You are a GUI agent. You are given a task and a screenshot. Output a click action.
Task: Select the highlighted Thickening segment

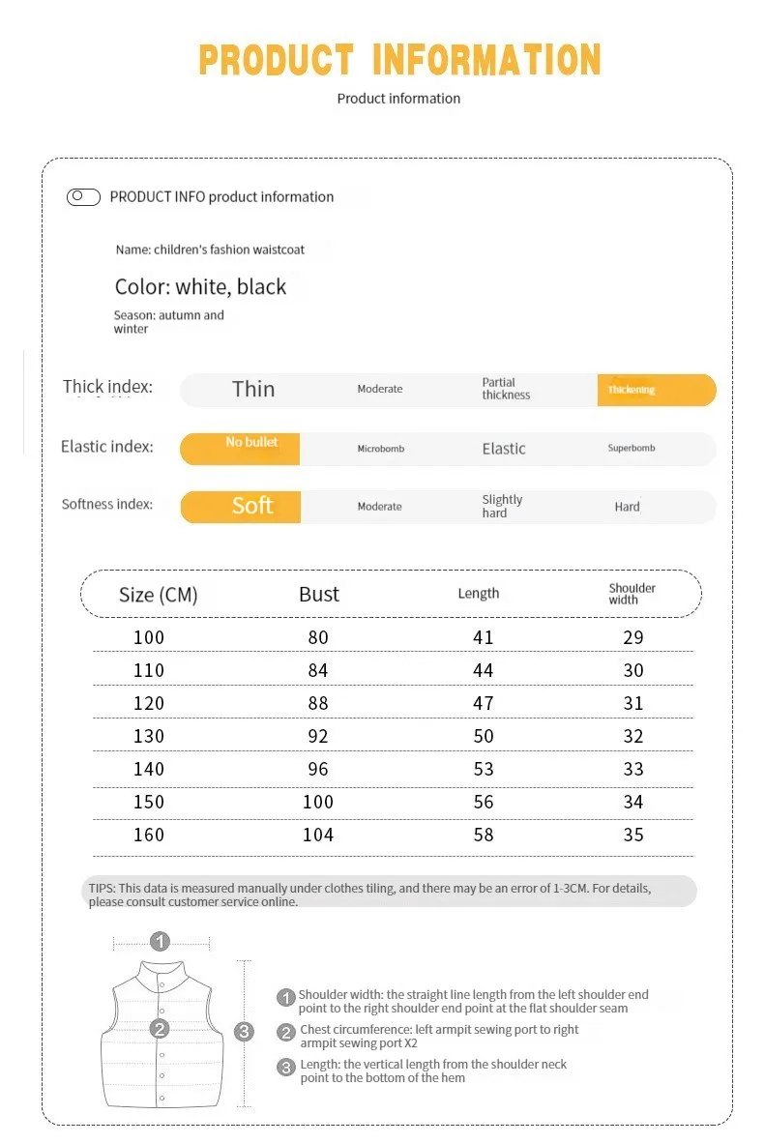(656, 390)
